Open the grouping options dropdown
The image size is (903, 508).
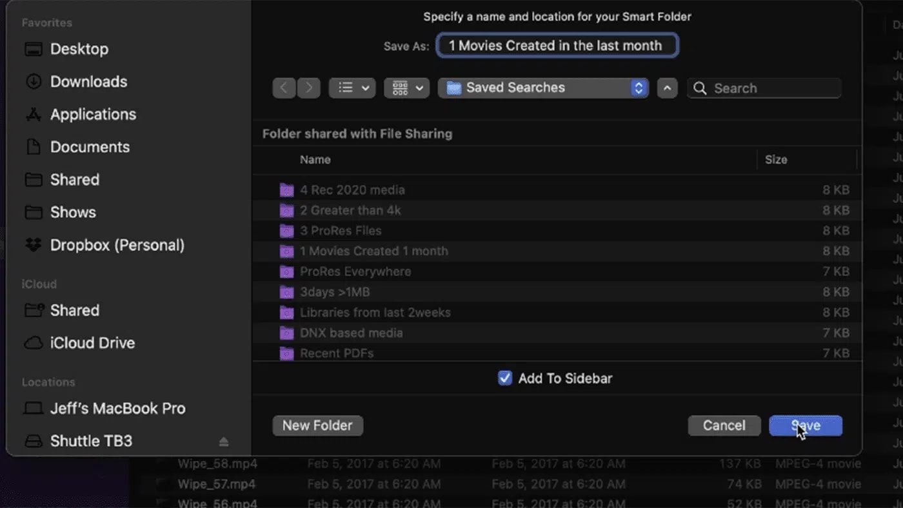coord(406,88)
